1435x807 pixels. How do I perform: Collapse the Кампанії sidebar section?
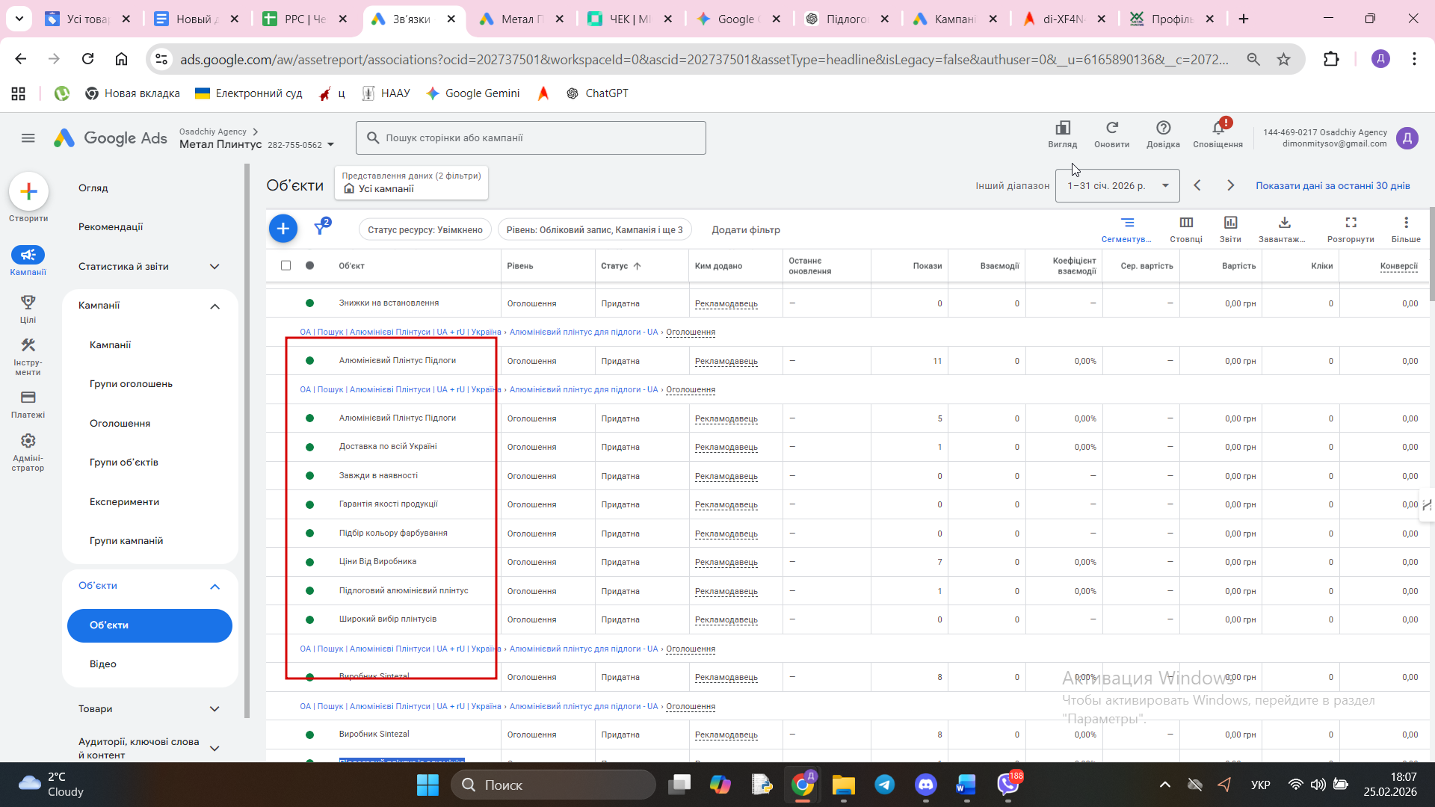coord(215,306)
